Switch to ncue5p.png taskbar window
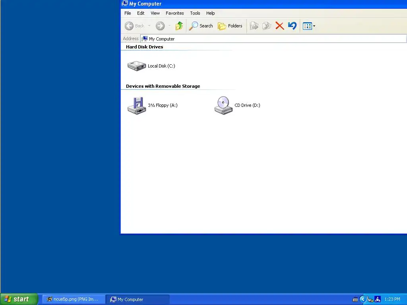Image resolution: width=407 pixels, height=305 pixels. coord(73,299)
